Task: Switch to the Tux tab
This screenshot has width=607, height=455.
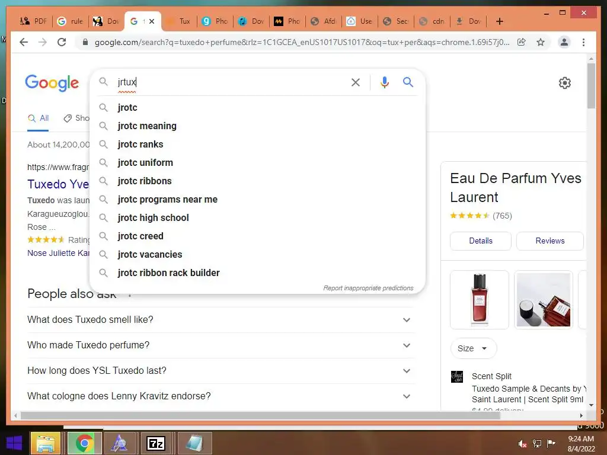Action: point(179,21)
